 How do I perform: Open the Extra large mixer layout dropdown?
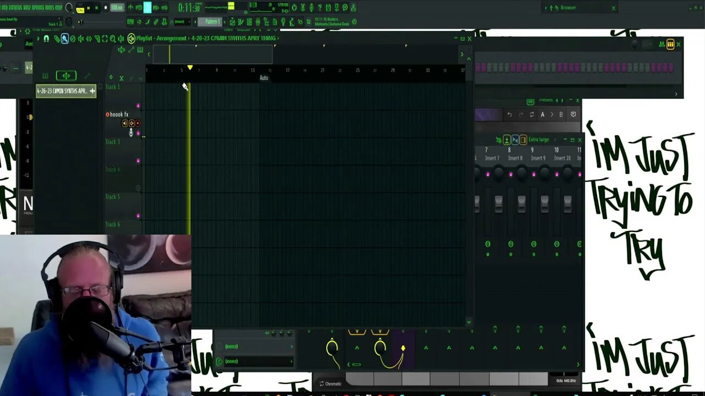(539, 140)
